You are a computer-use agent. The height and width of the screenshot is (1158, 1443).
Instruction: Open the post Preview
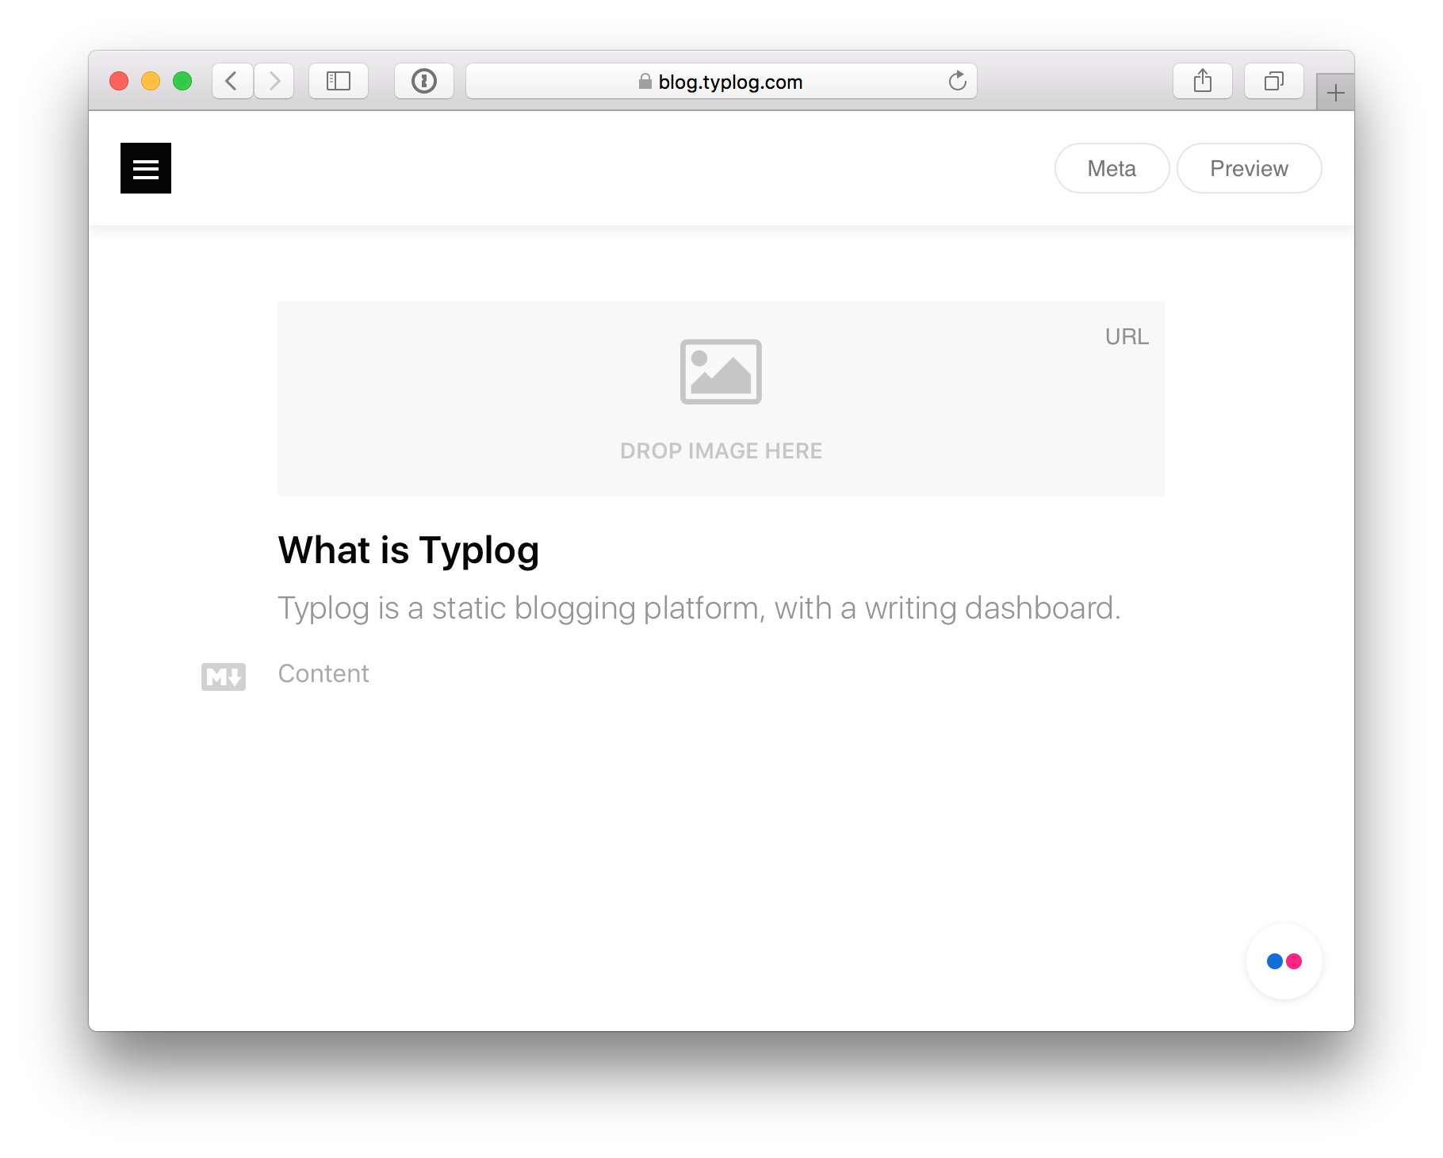point(1249,168)
